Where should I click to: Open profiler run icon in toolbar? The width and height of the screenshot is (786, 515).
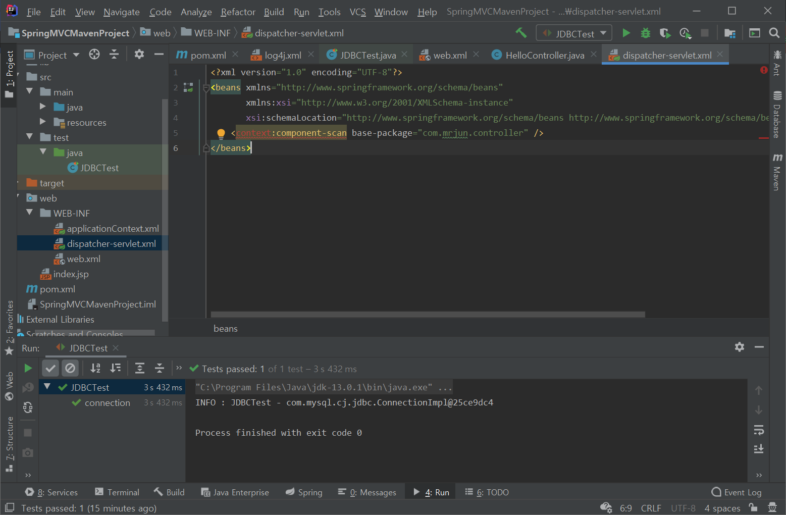[x=685, y=33]
